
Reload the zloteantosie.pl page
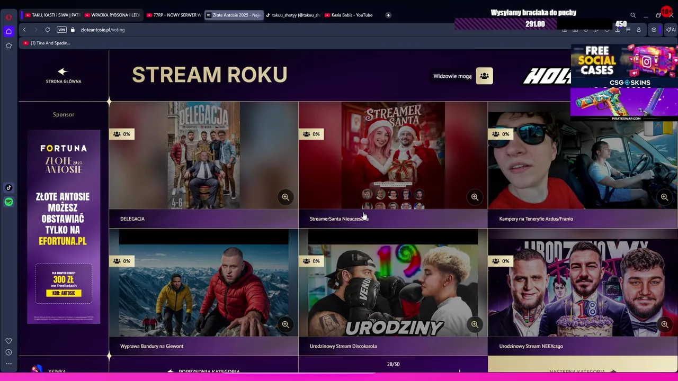coord(48,30)
